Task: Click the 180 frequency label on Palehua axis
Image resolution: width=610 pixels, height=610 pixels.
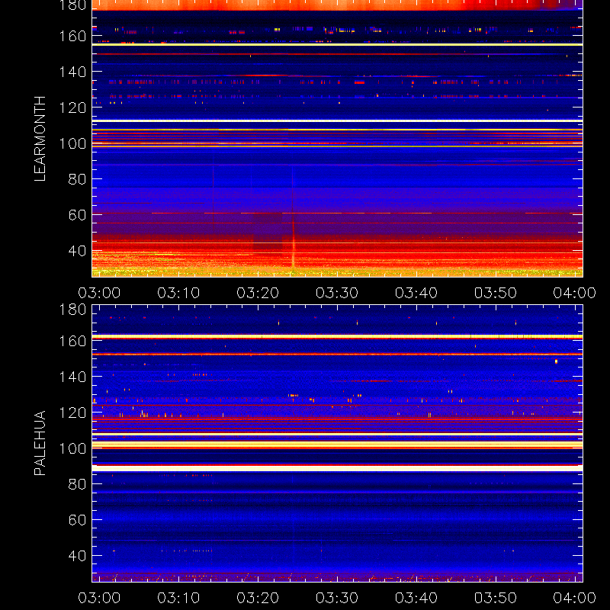Action: pos(72,310)
